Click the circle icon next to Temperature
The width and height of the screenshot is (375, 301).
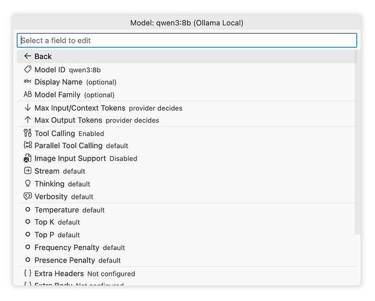tap(28, 209)
